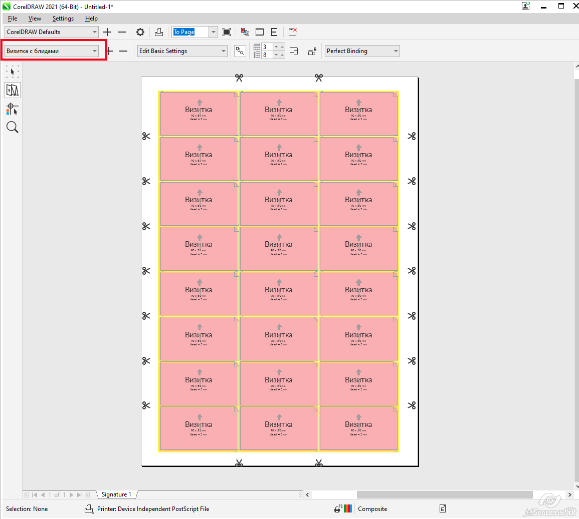Close print preview with the red X icon

(x=292, y=32)
